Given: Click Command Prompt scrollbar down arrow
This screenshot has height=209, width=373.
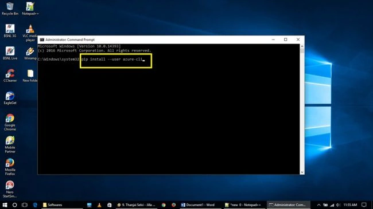Looking at the screenshot, I should (x=302, y=172).
